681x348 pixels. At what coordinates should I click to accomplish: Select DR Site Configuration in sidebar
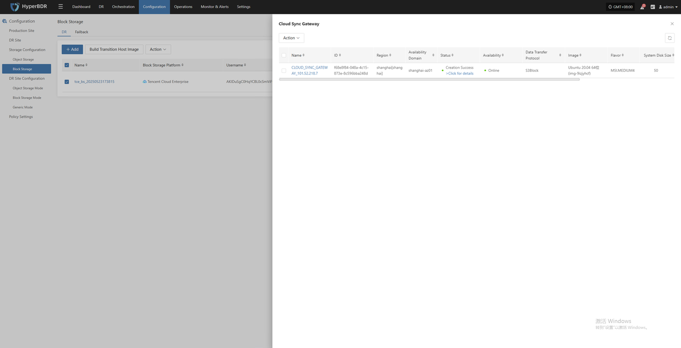[27, 79]
